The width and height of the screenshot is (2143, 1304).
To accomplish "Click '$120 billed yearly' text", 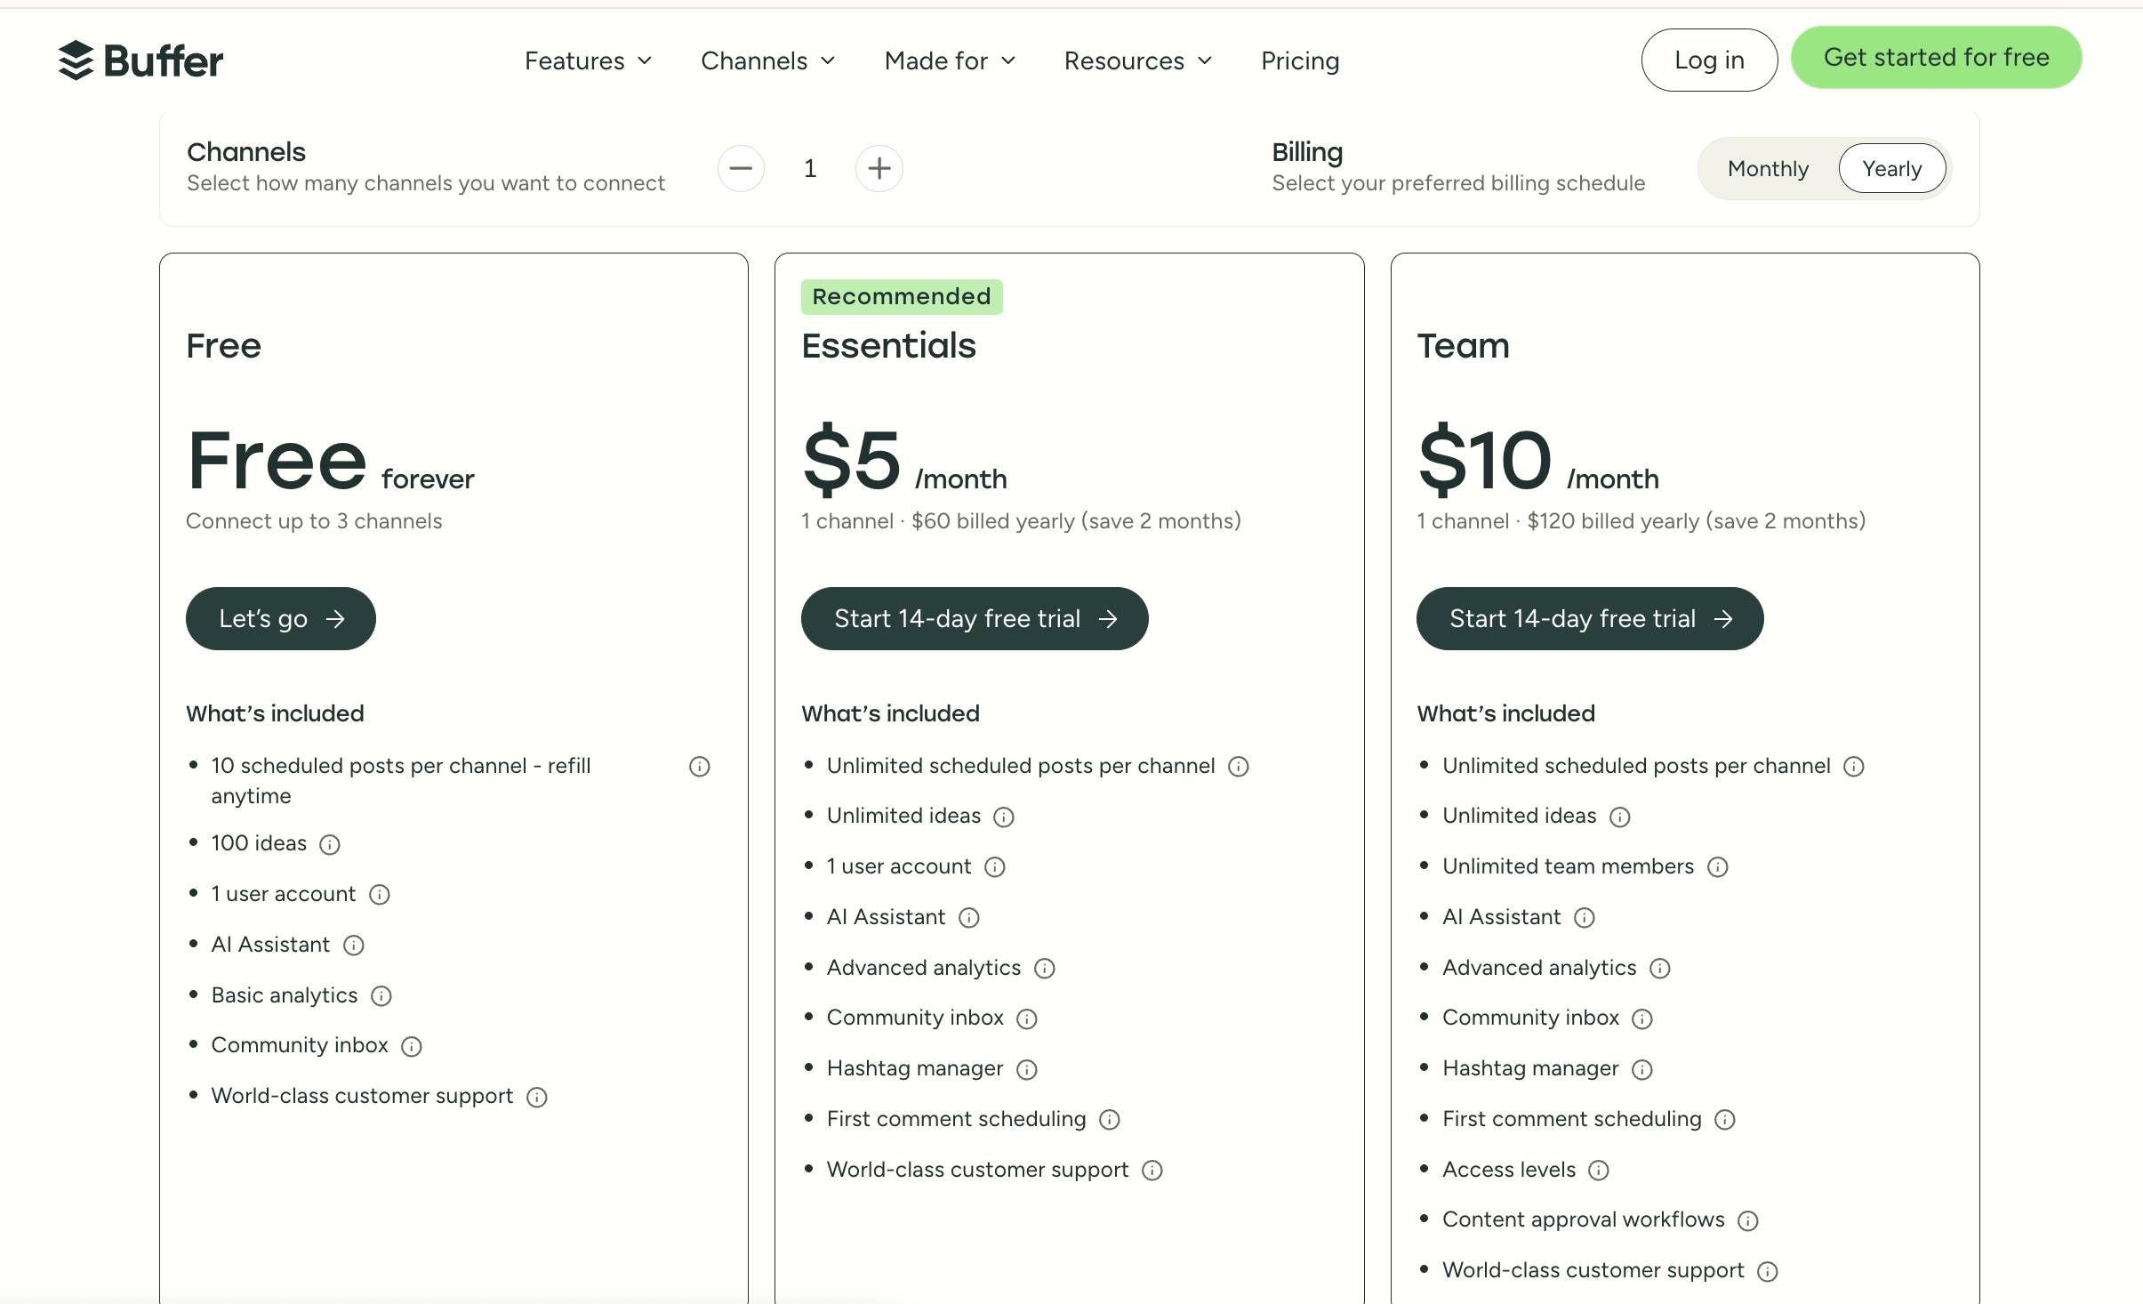I will pos(1613,520).
